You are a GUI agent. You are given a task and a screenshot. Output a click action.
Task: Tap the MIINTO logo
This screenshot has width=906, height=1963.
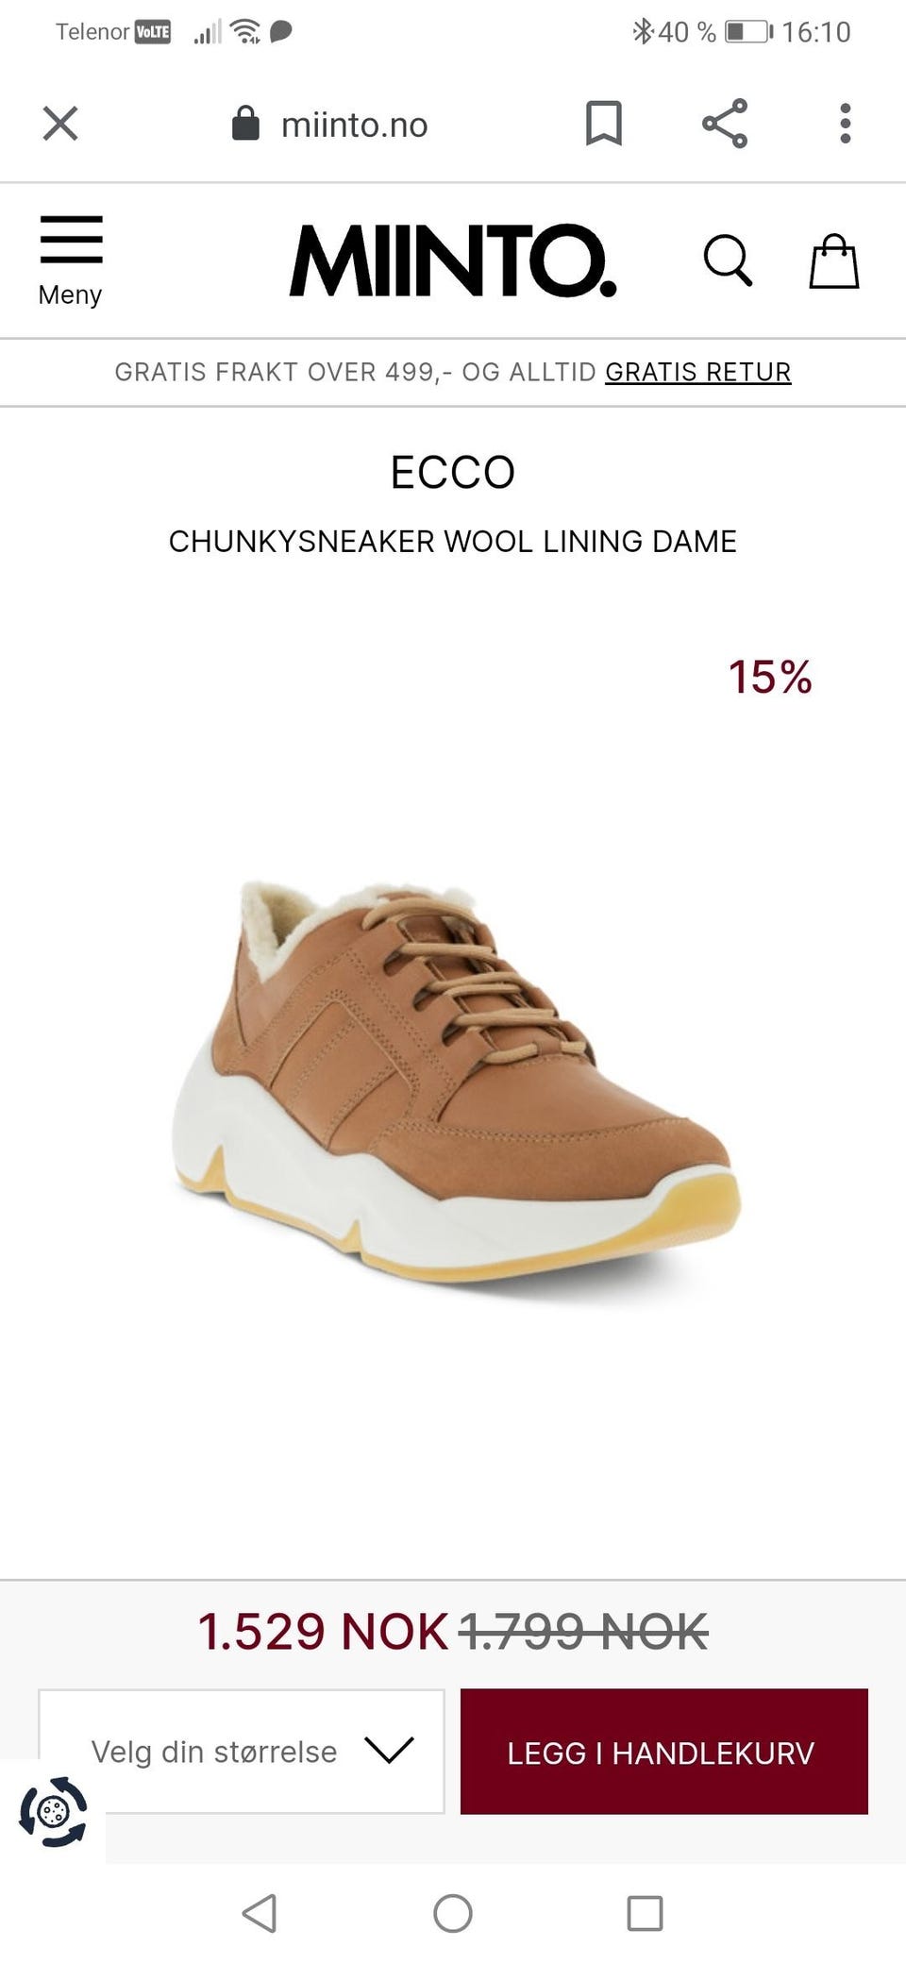tap(453, 260)
